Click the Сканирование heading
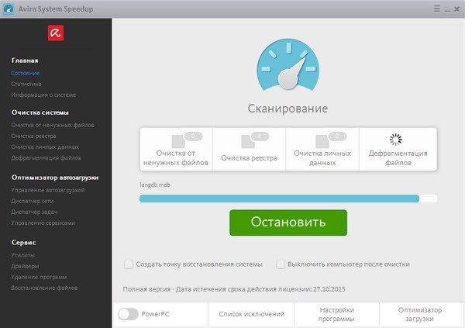 (x=288, y=109)
